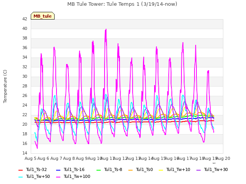The height and width of the screenshot is (184, 246).
Task: Click the blue Tul1_Ts-16 legend swatch
Action: [58, 170]
